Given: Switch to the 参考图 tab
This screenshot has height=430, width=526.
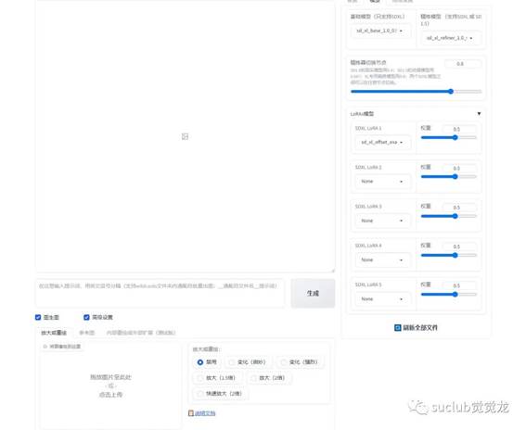Looking at the screenshot, I should click(x=87, y=333).
